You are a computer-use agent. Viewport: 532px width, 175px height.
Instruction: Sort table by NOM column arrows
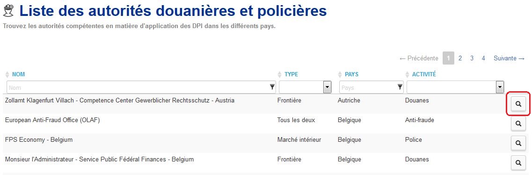[7, 74]
